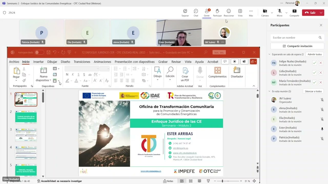Deny Felipe Nuñez with red X
The image size is (328, 184).
[321, 63]
